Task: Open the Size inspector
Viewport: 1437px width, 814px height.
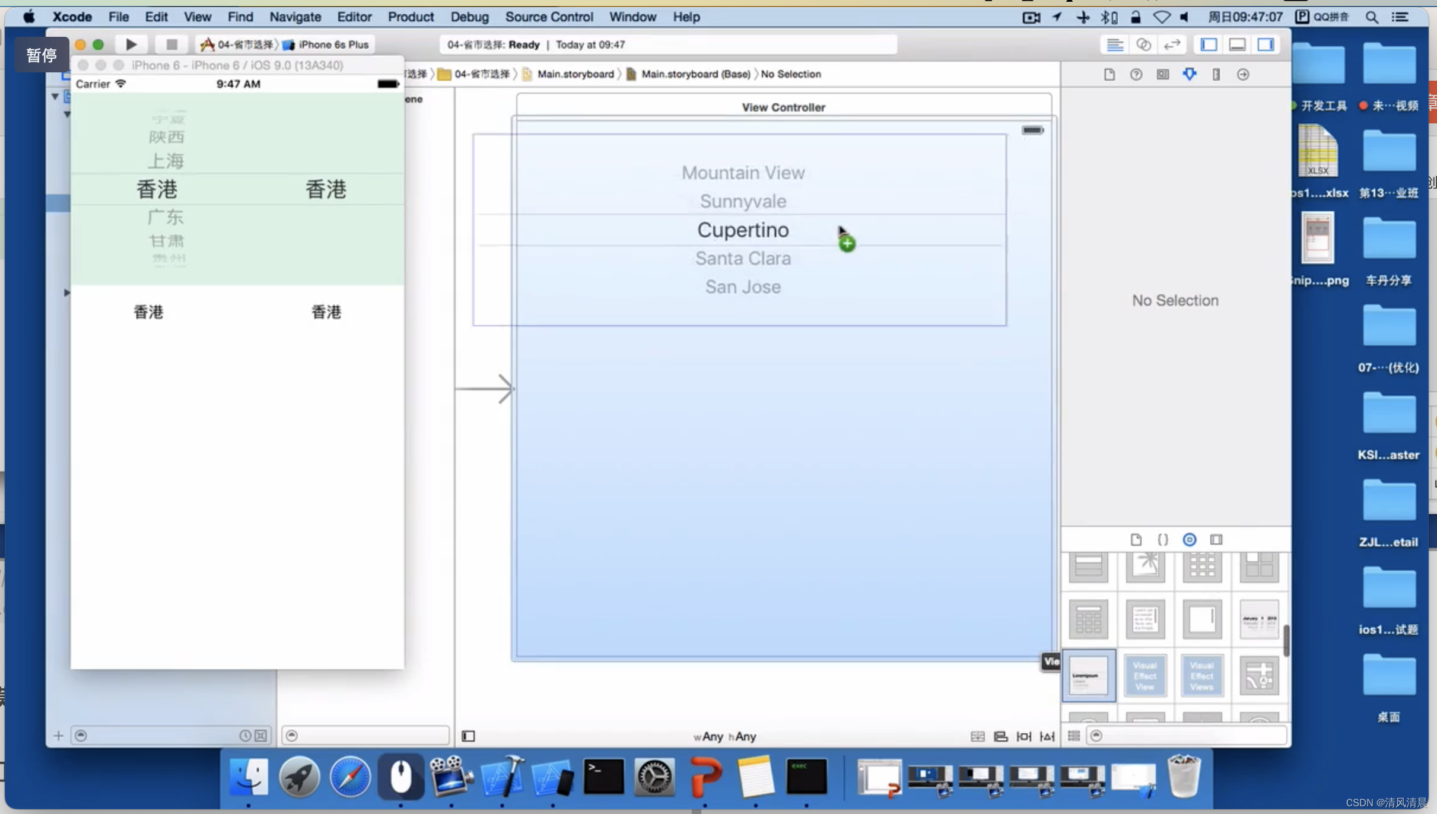Action: pos(1216,74)
